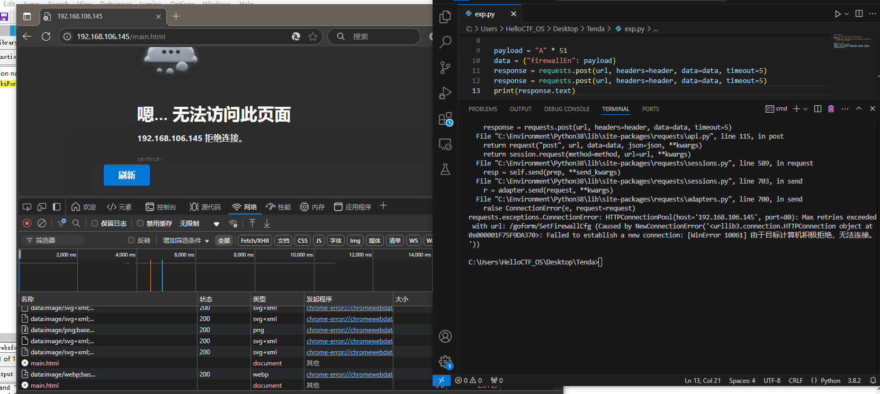
Task: Switch to OUTPUT panel tab
Action: (520, 109)
